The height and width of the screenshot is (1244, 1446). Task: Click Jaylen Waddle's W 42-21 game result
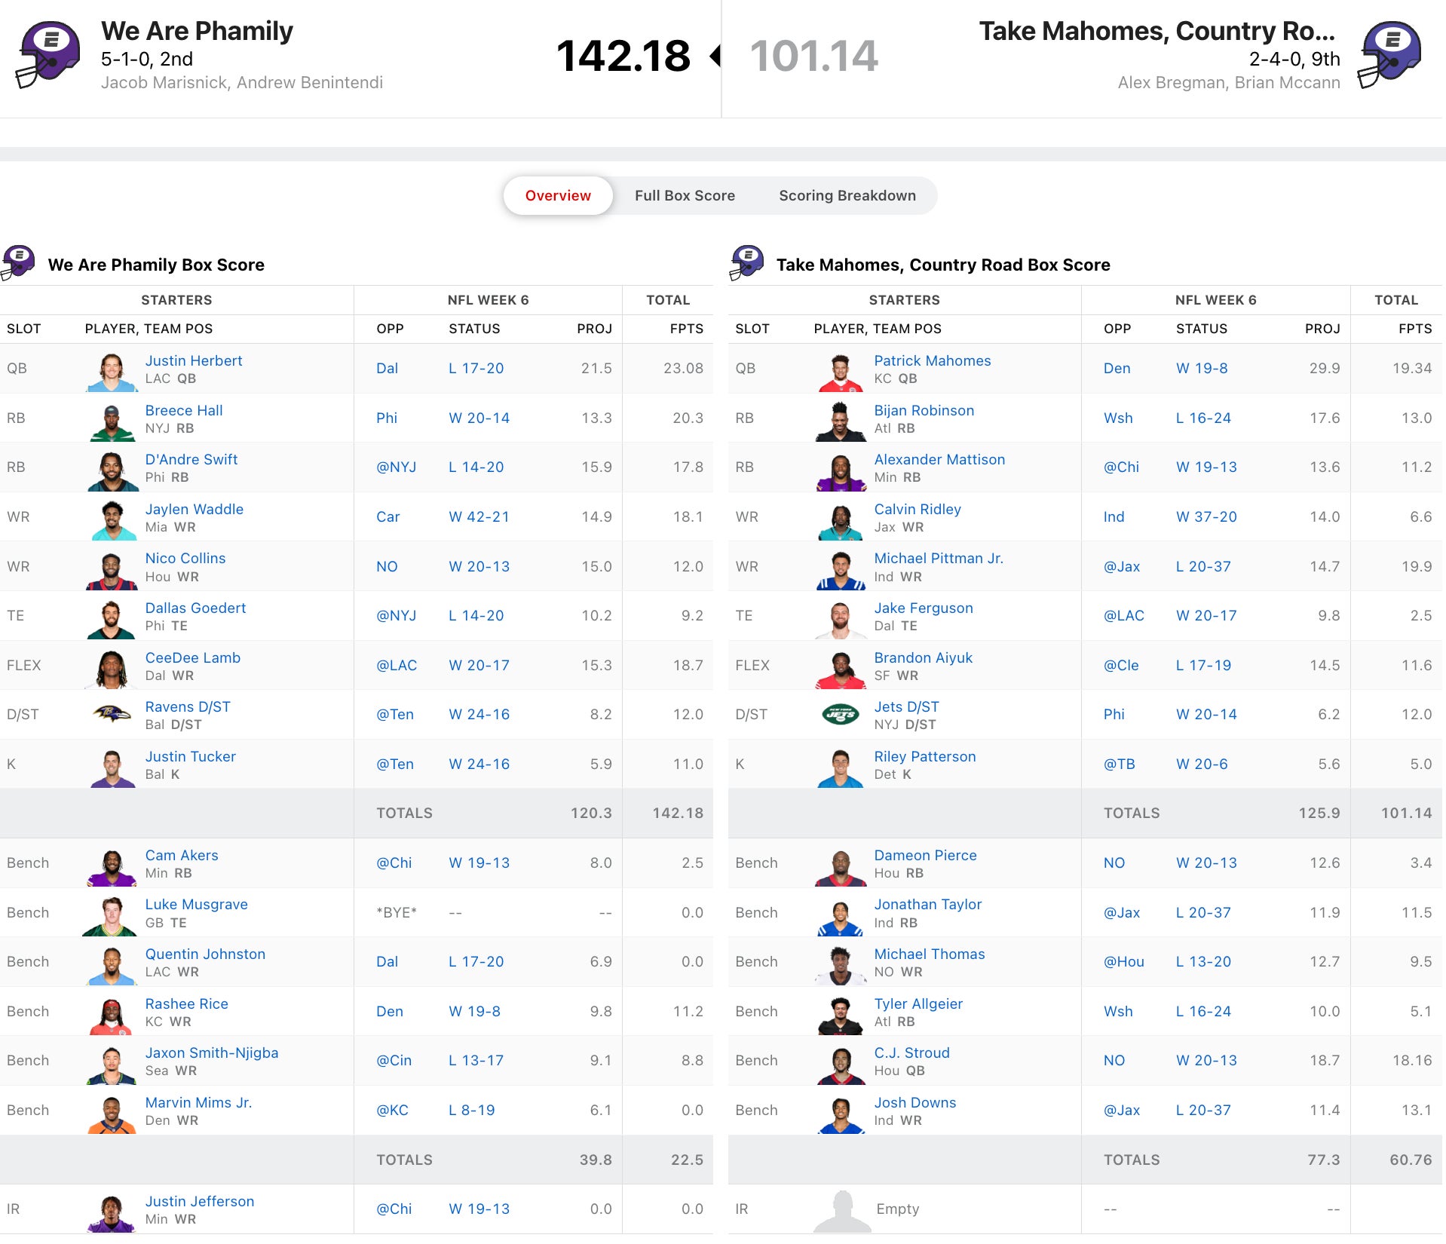coord(479,516)
